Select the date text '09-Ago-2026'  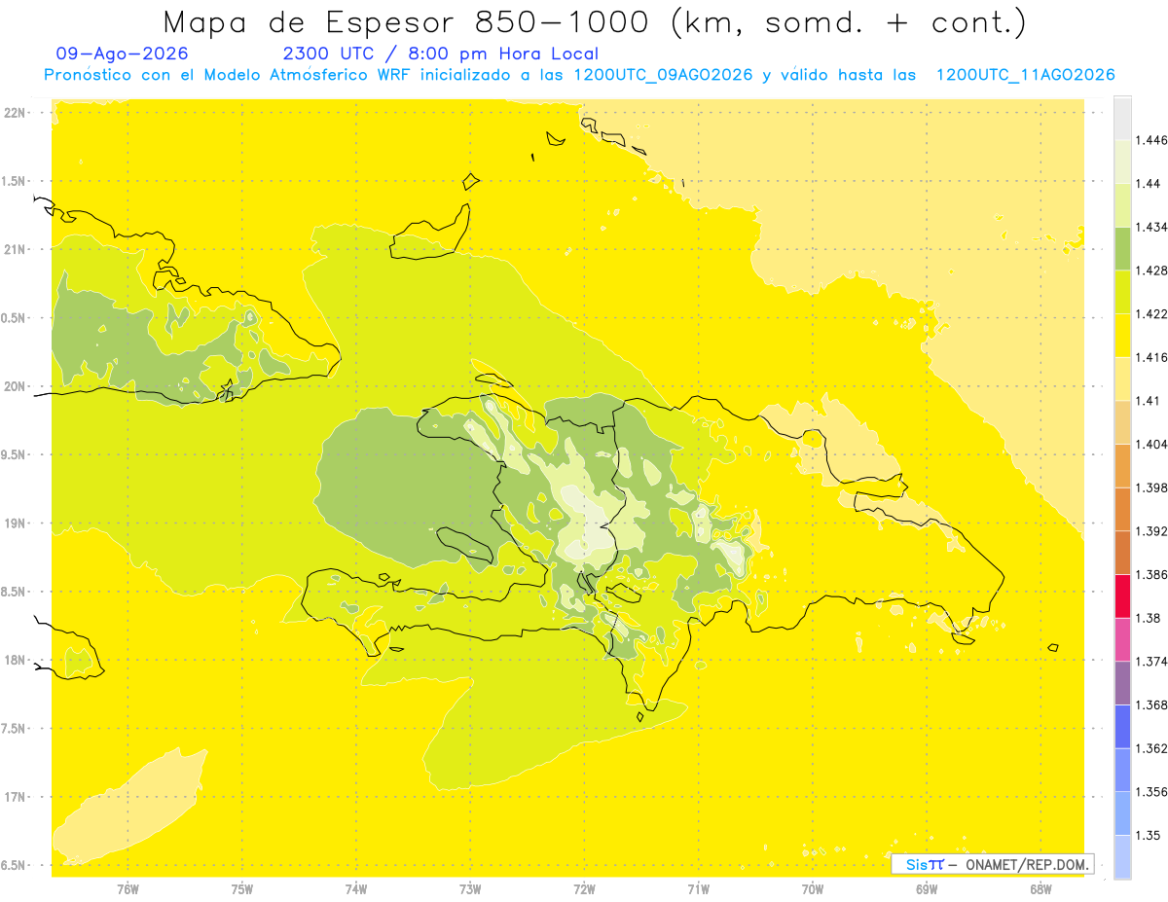click(x=123, y=54)
